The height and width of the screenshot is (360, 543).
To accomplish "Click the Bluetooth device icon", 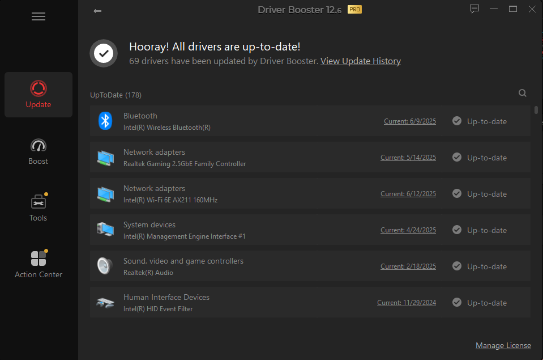I will [x=105, y=121].
